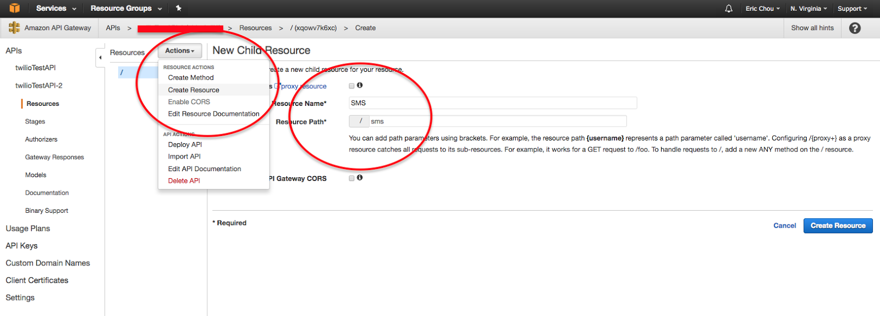
Task: Choose Enable CORS menu entry
Action: pyautogui.click(x=189, y=102)
